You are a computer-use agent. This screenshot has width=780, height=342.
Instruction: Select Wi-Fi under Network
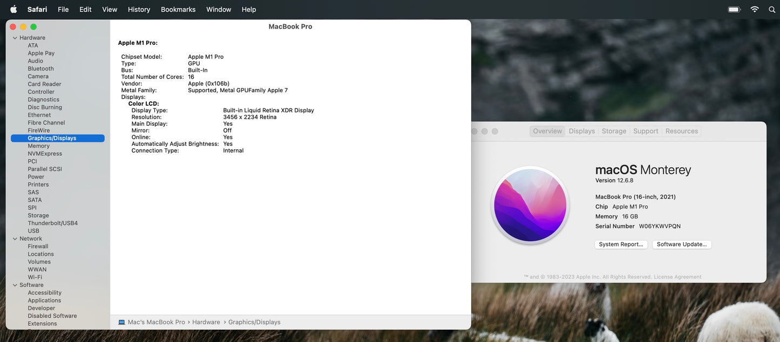pyautogui.click(x=35, y=277)
